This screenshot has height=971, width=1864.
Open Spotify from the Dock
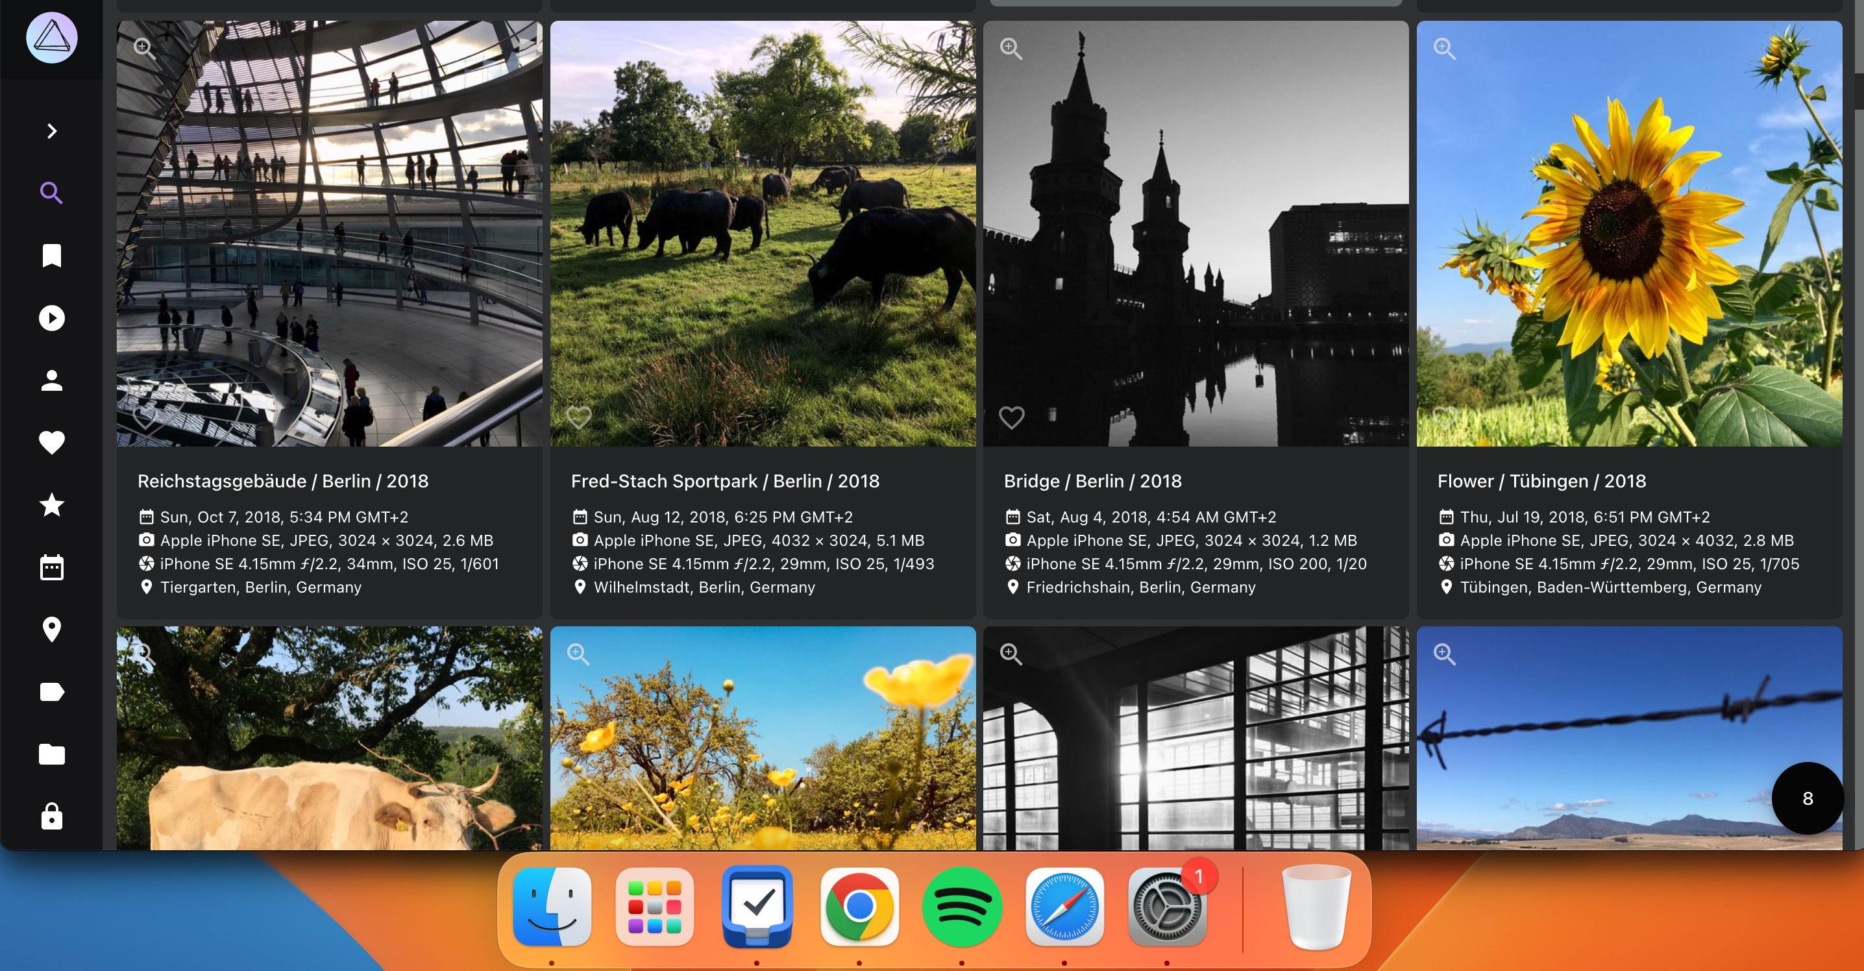[961, 907]
